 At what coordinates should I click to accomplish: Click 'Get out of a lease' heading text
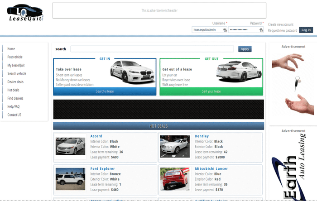[x=177, y=69]
